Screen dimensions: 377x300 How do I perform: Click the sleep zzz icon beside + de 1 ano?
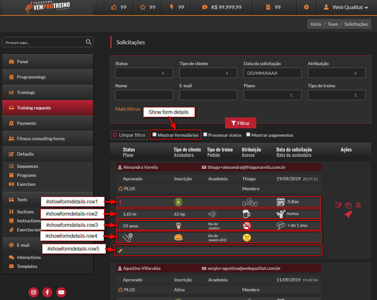coord(281,226)
